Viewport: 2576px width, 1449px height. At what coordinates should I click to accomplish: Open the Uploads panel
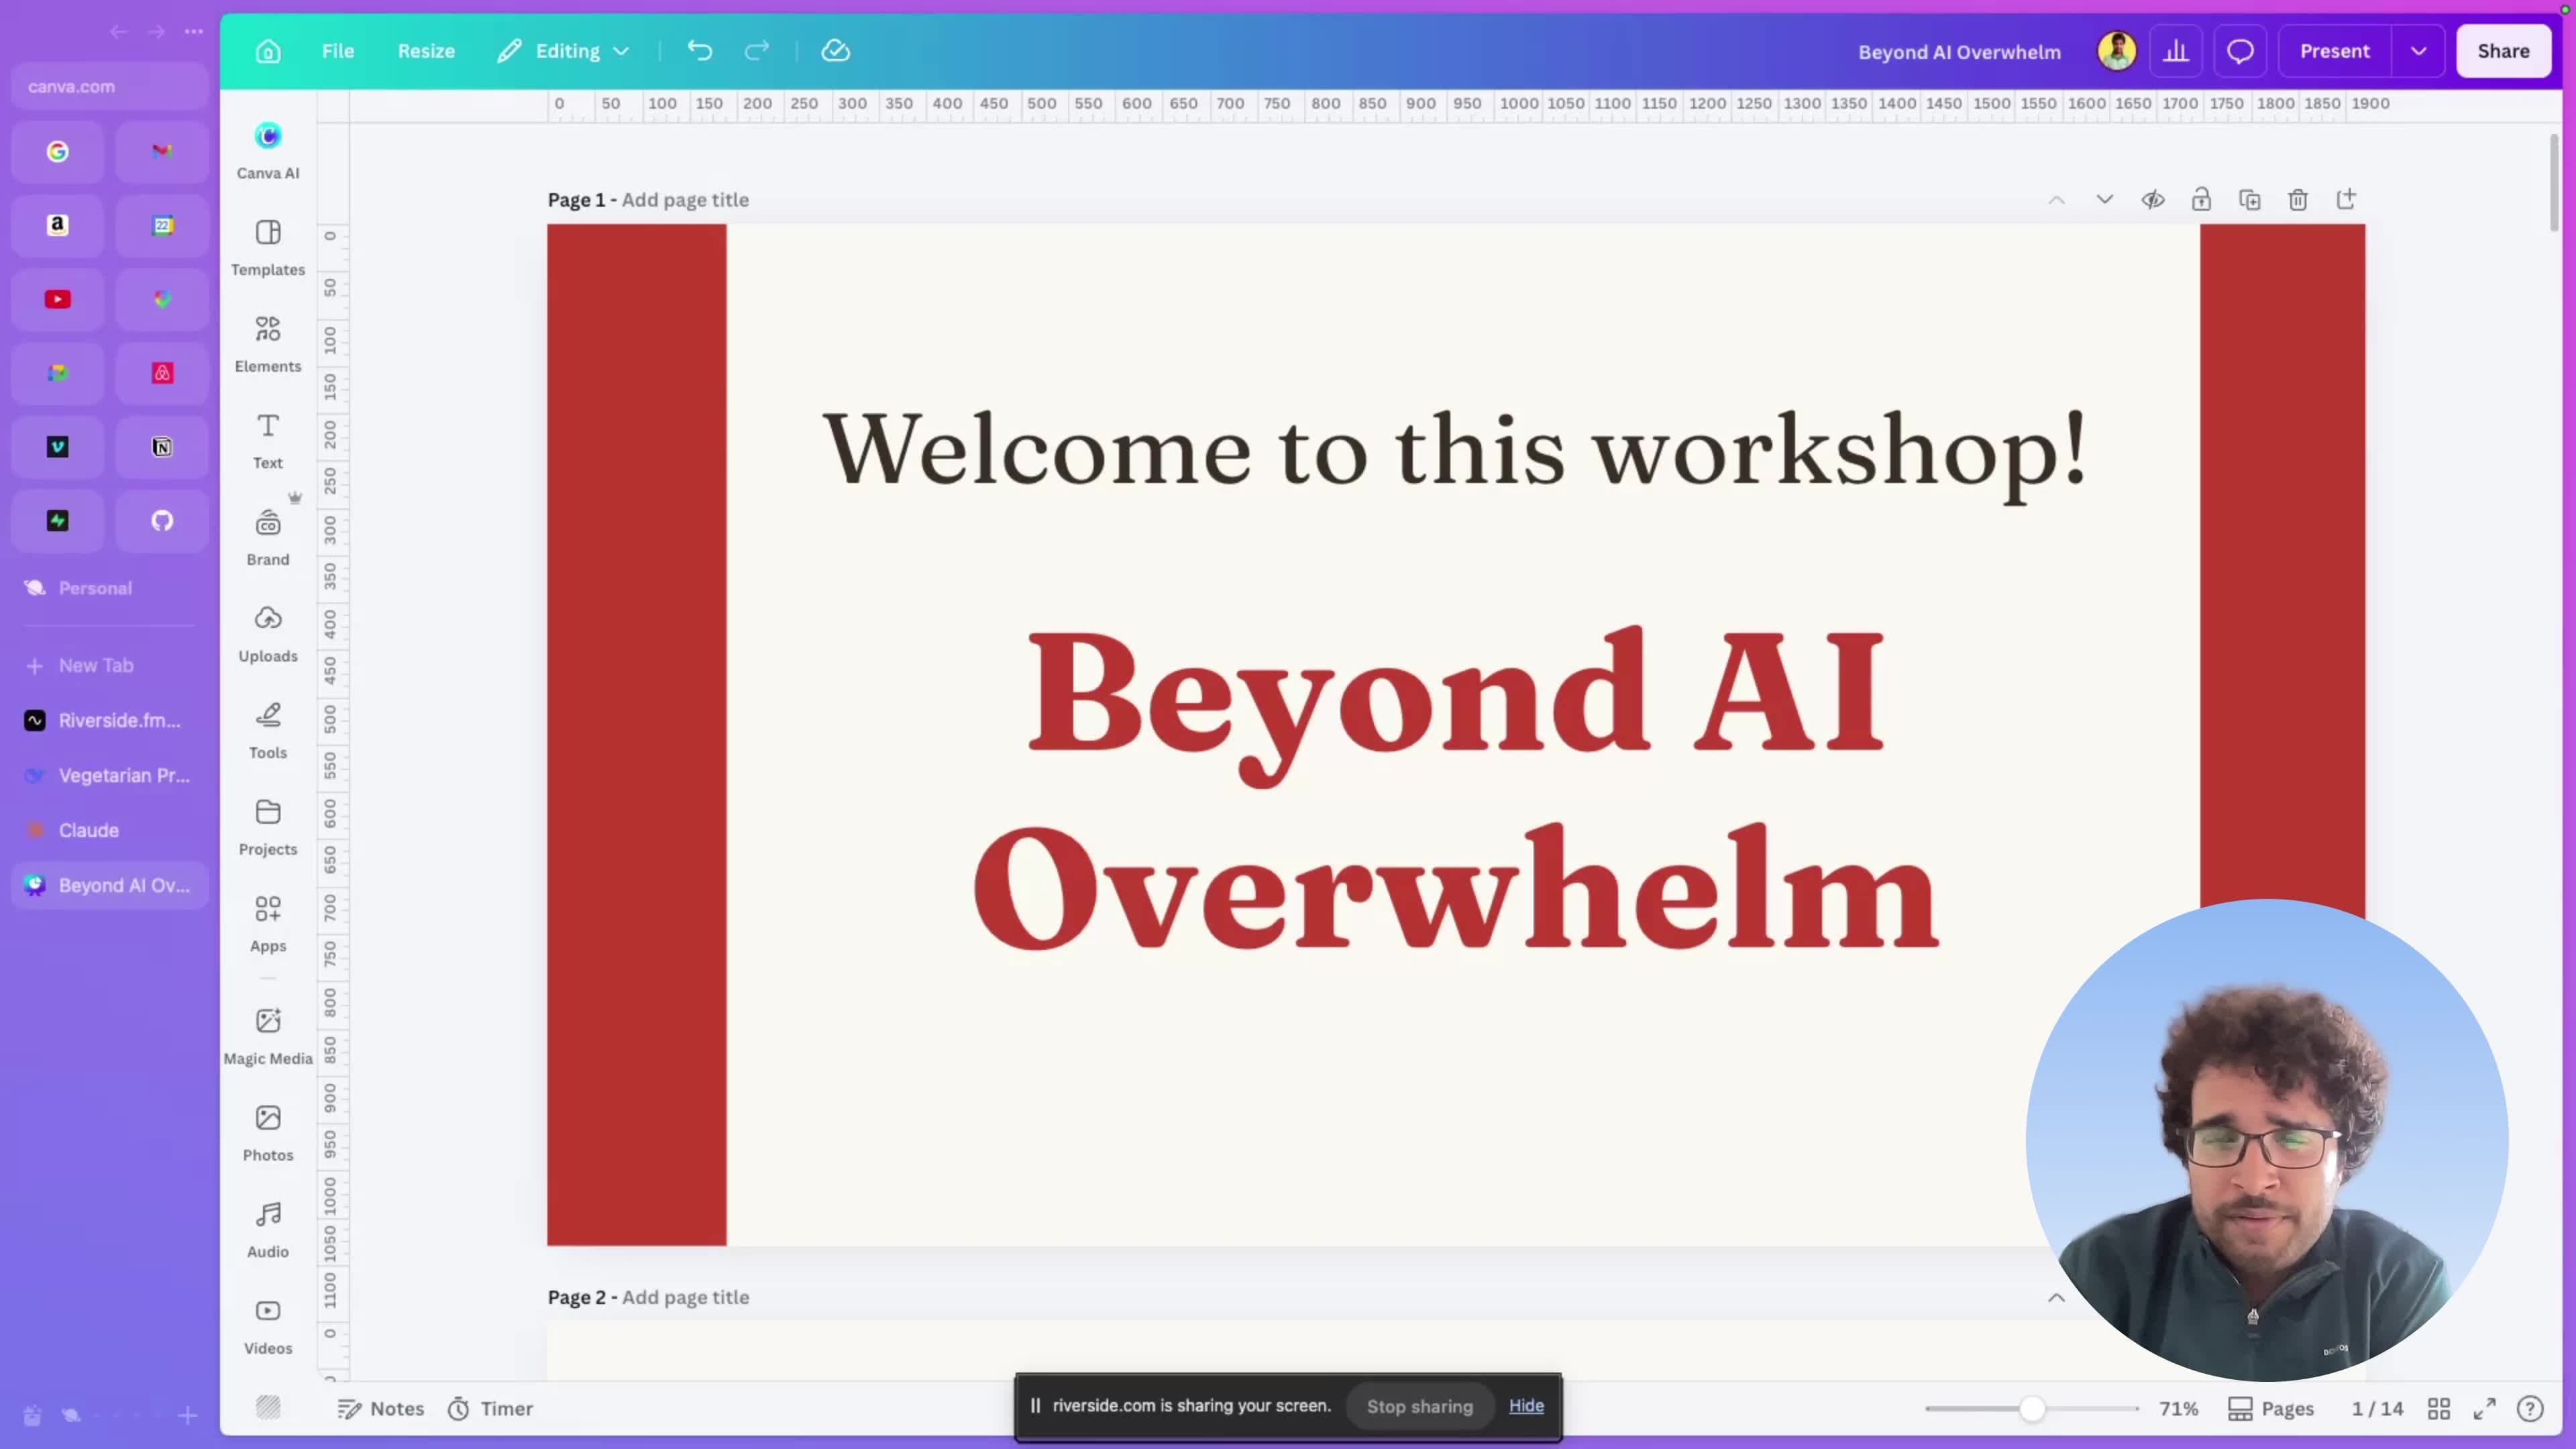pyautogui.click(x=268, y=635)
